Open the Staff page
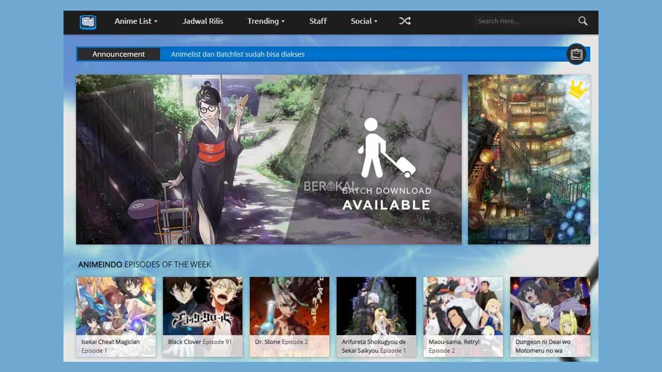662x372 pixels. (x=318, y=21)
